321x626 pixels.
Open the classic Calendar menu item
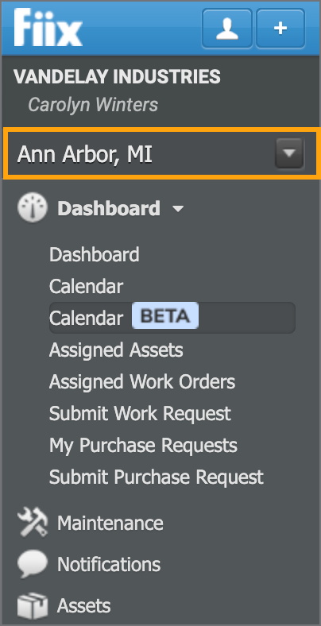tap(86, 286)
